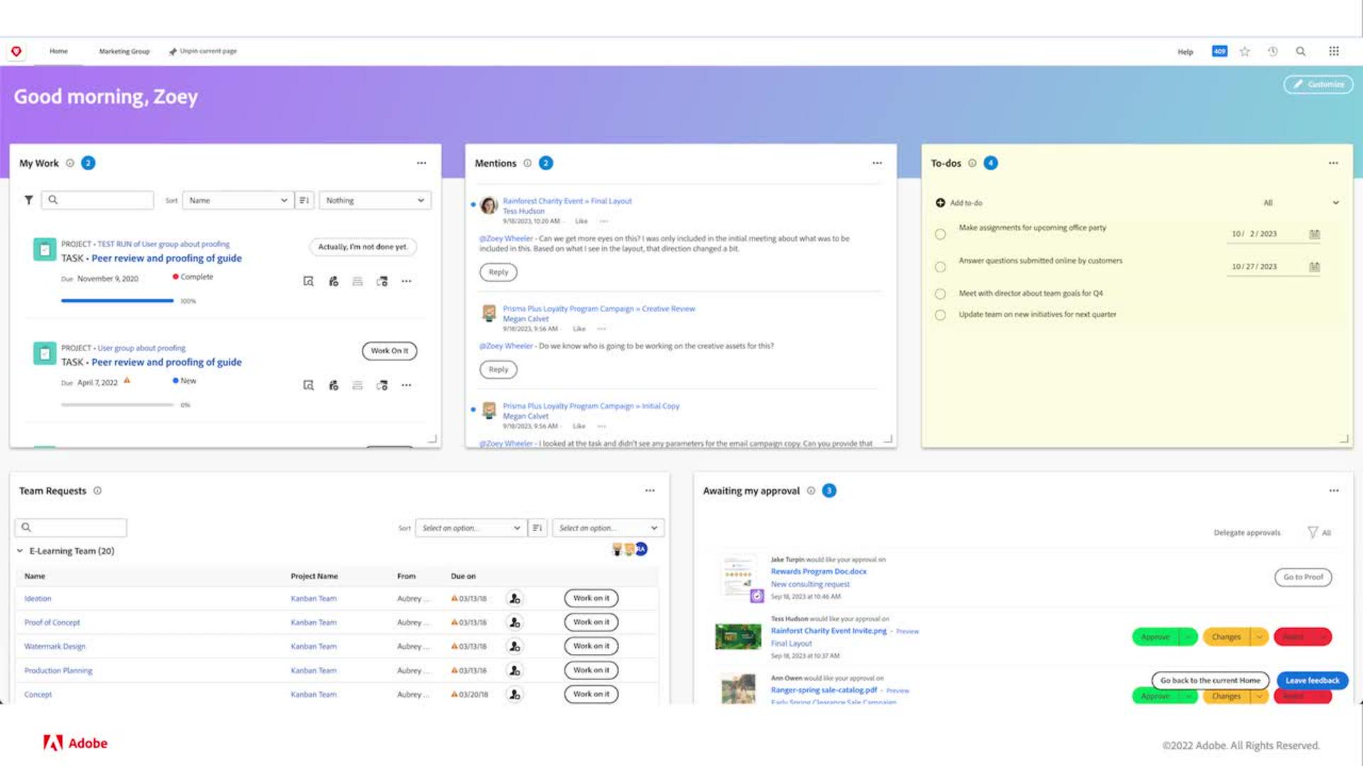Open the search magnifier in top bar

pos(1301,51)
